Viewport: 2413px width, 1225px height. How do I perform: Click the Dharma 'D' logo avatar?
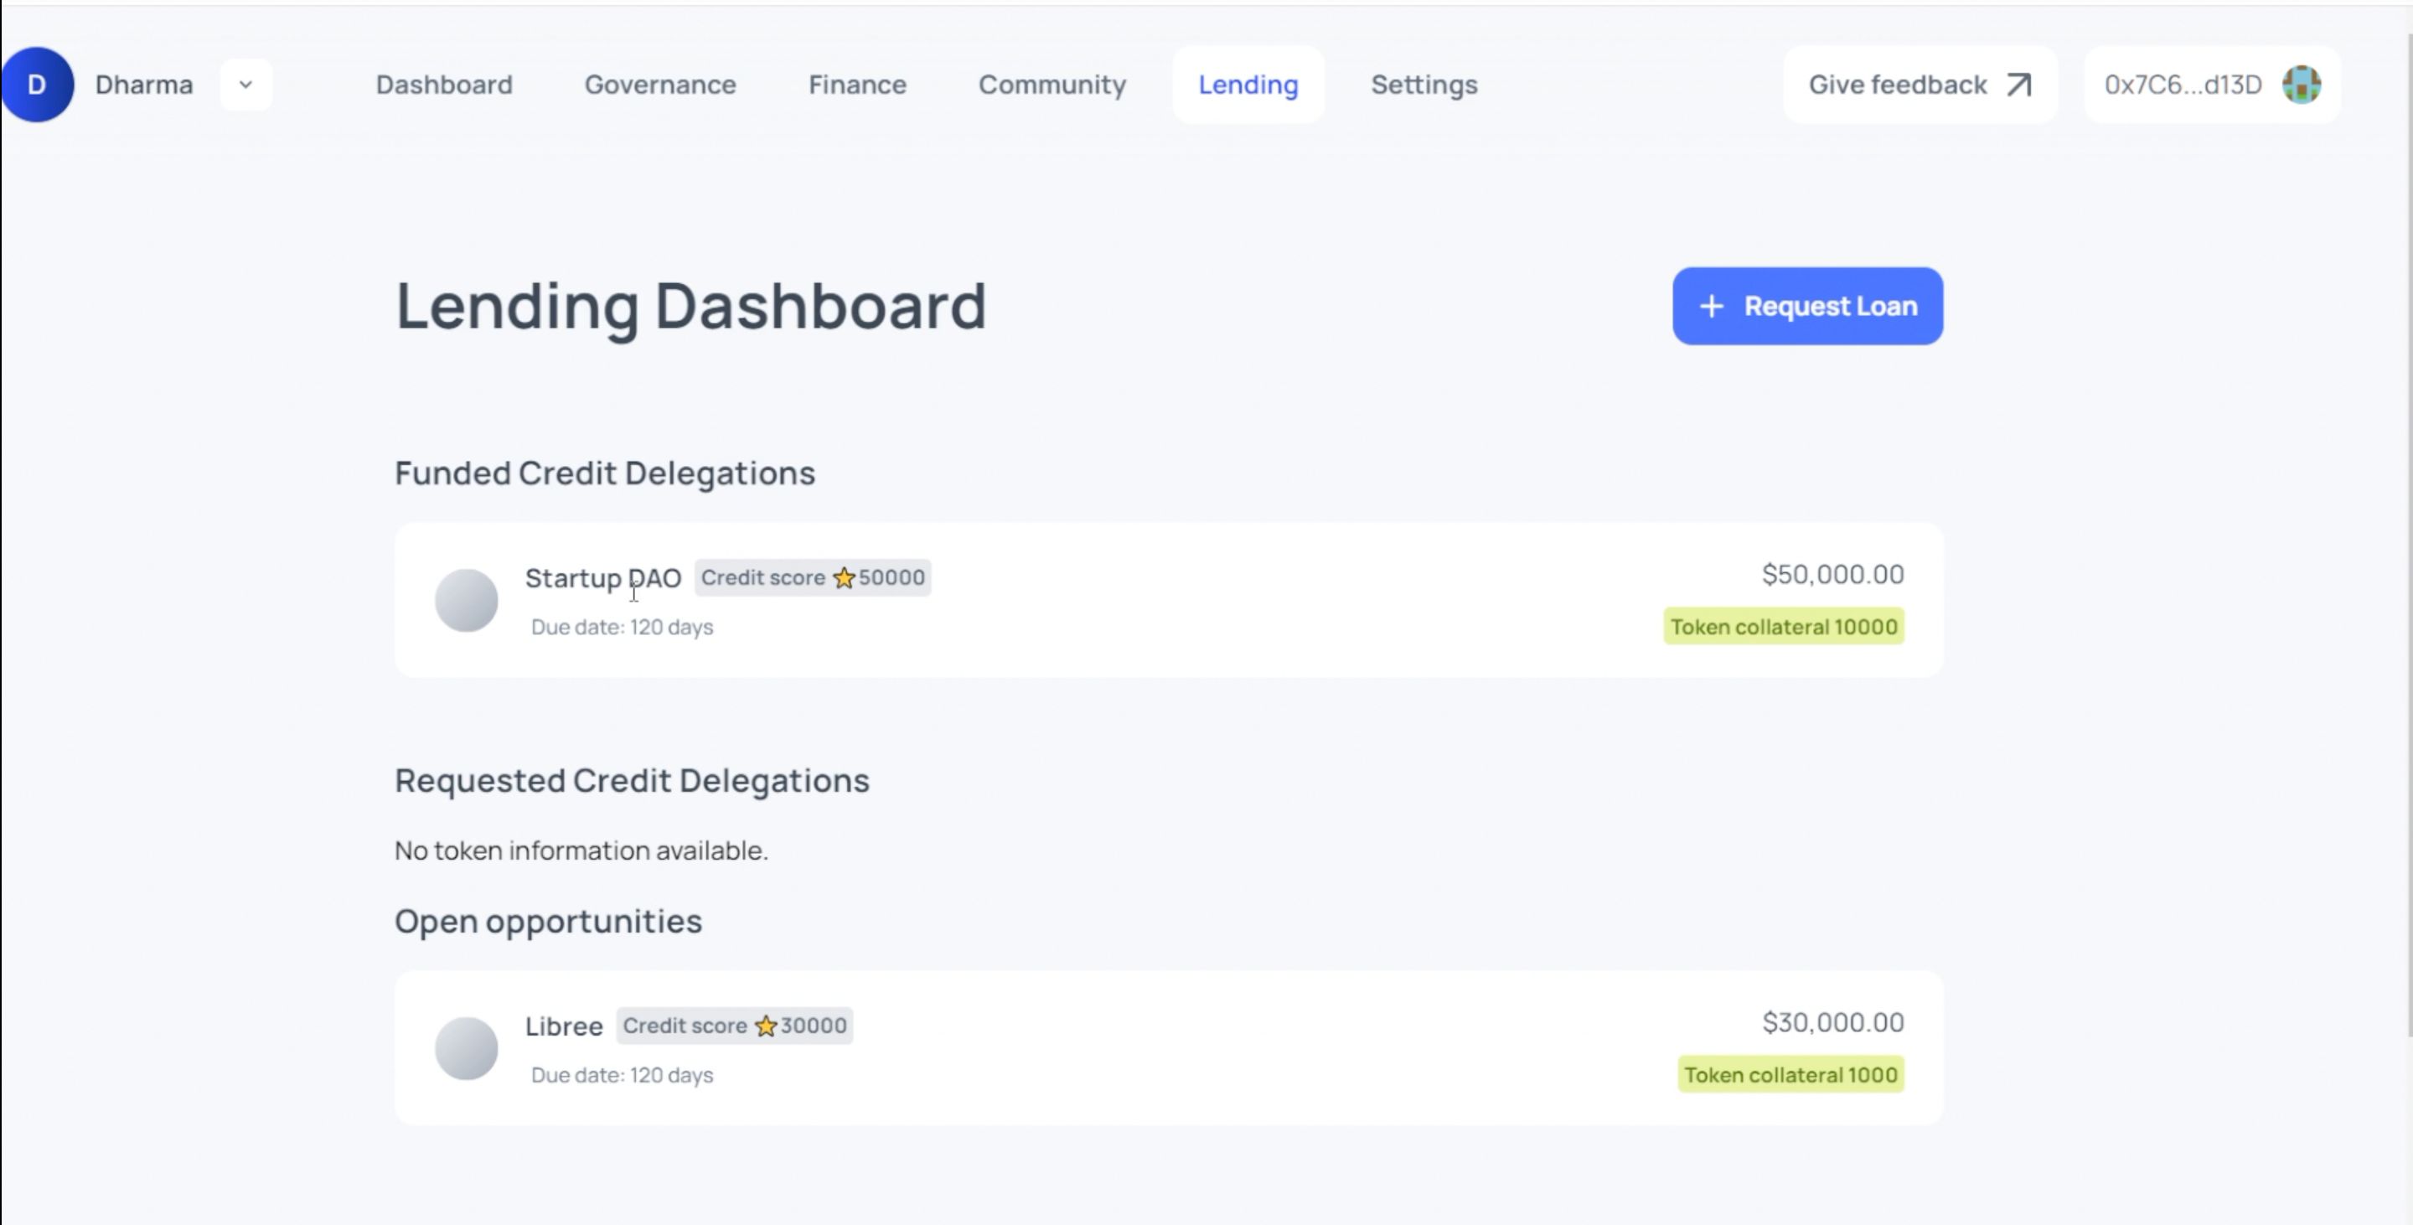click(x=37, y=85)
